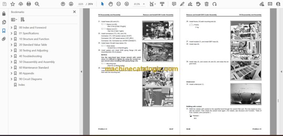
Task: Open the bookmark options menu dropdown
Action: [14, 19]
